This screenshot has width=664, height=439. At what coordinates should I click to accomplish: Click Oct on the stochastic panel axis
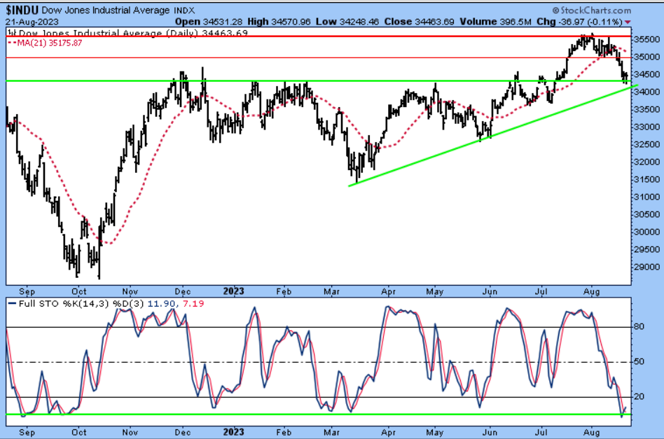78,433
